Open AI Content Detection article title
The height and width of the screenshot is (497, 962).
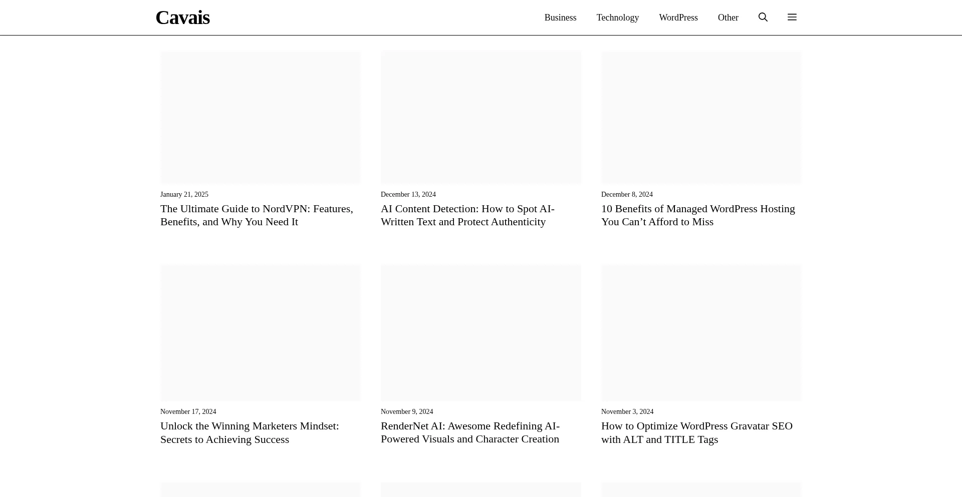pyautogui.click(x=467, y=215)
